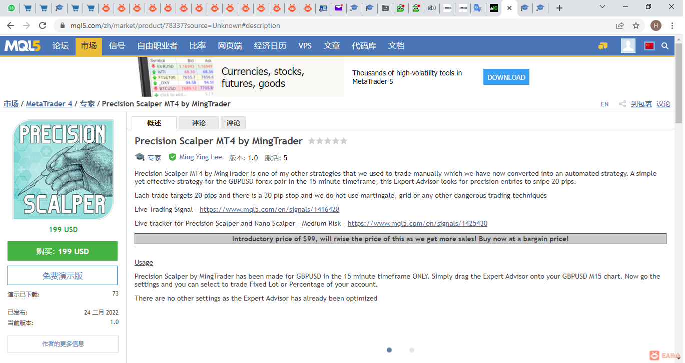Reload the current page
Viewport: 685px width, 363px height.
tap(43, 25)
